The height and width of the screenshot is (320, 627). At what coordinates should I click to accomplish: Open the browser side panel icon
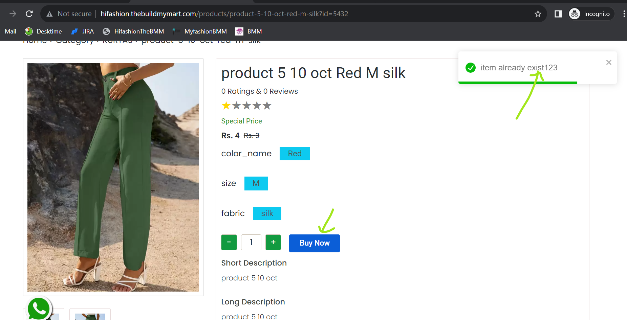558,14
